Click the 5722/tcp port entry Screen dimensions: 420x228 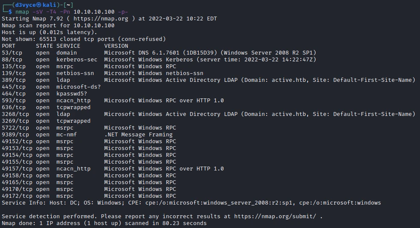coord(15,128)
